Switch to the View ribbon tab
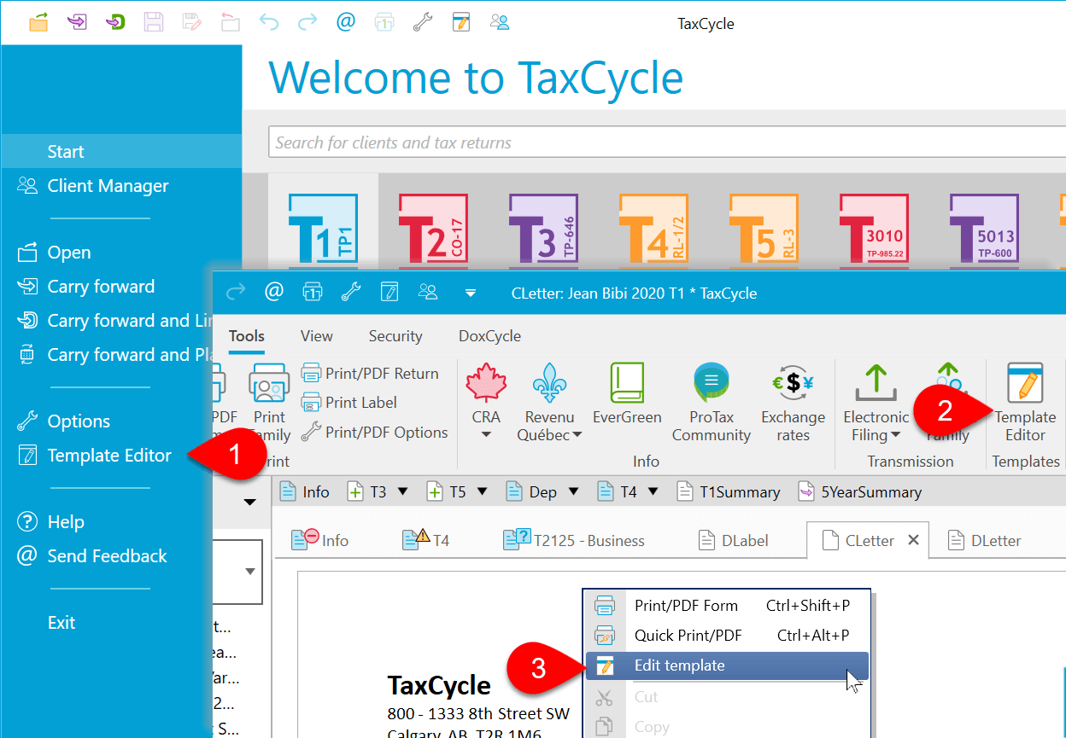1066x738 pixels. coord(317,336)
